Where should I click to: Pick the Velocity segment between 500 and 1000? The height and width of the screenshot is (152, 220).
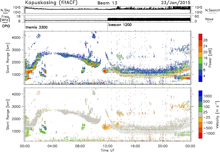[200, 98]
